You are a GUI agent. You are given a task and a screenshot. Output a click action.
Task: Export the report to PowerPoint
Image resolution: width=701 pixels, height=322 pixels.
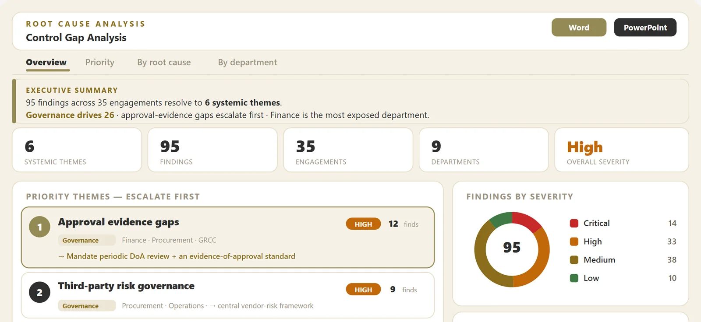645,28
